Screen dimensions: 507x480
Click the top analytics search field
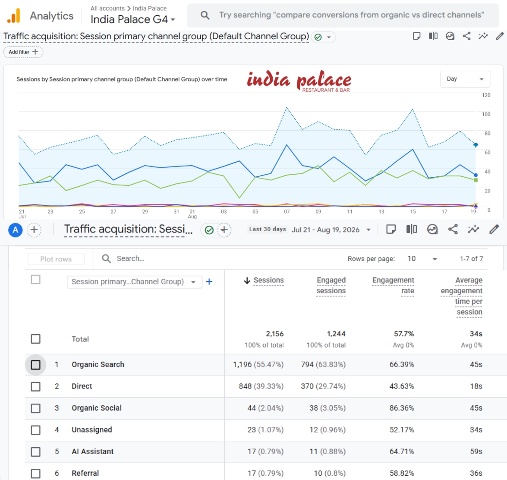pos(343,15)
